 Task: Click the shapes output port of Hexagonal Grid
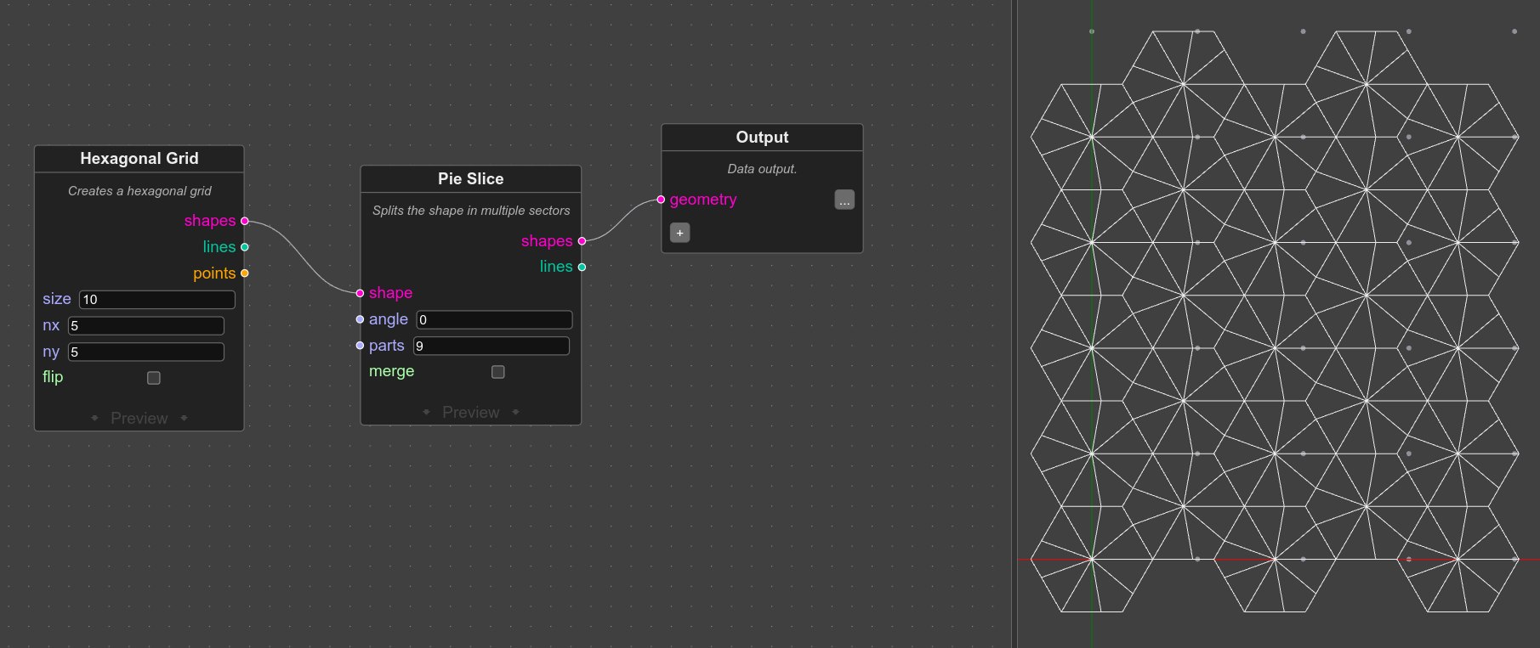[245, 221]
